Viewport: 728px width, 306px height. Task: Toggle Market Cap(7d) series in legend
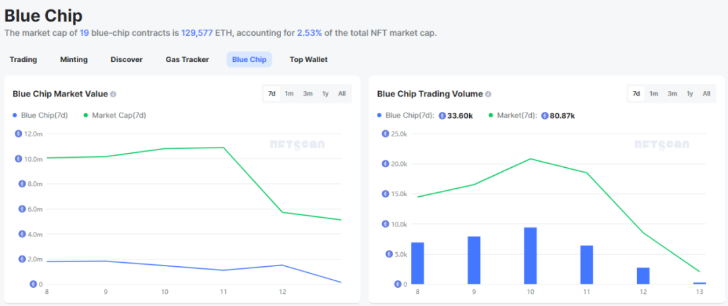(x=115, y=115)
